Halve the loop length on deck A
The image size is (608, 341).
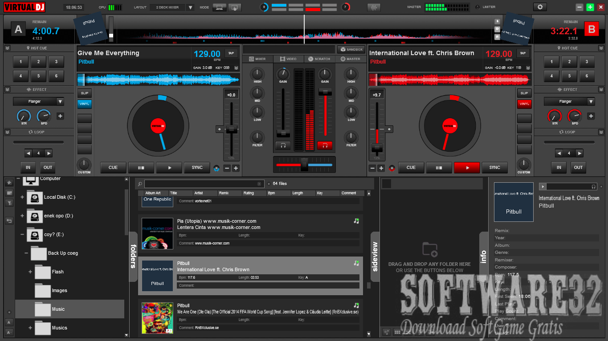click(29, 153)
